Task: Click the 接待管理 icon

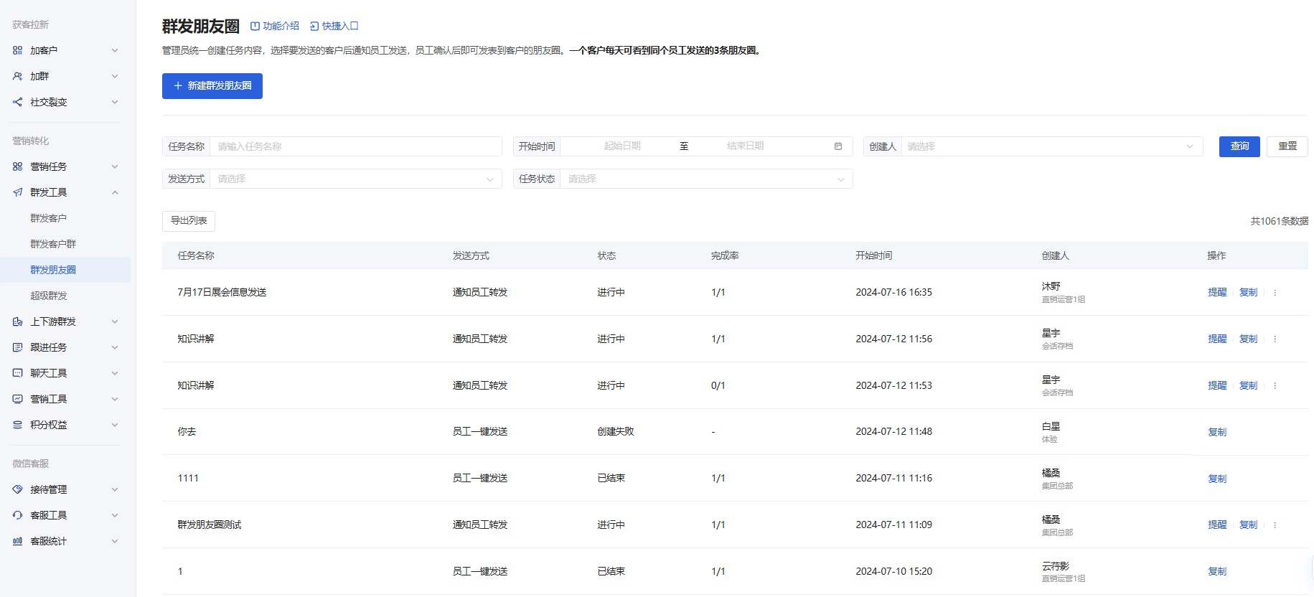Action: pyautogui.click(x=18, y=489)
